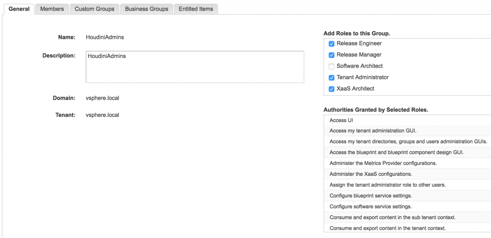Switch to the General tab

(x=19, y=9)
